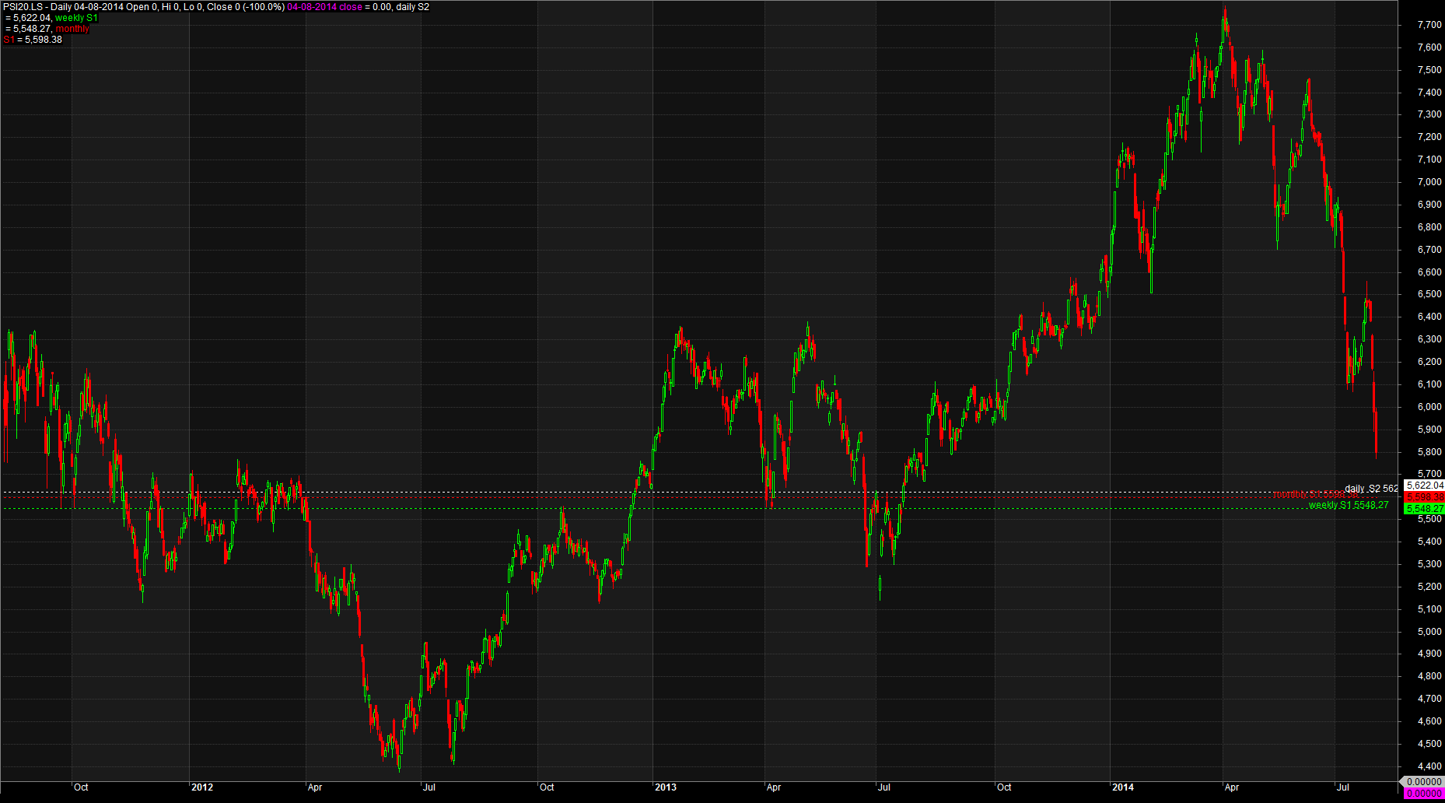The image size is (1445, 803).
Task: Click the 5,200 price axis label
Action: 1429,587
